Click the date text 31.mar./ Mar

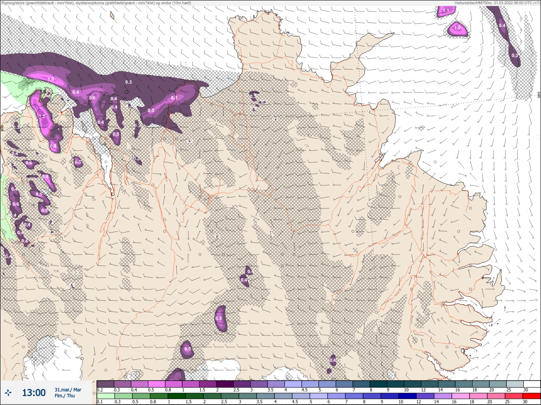(x=68, y=390)
